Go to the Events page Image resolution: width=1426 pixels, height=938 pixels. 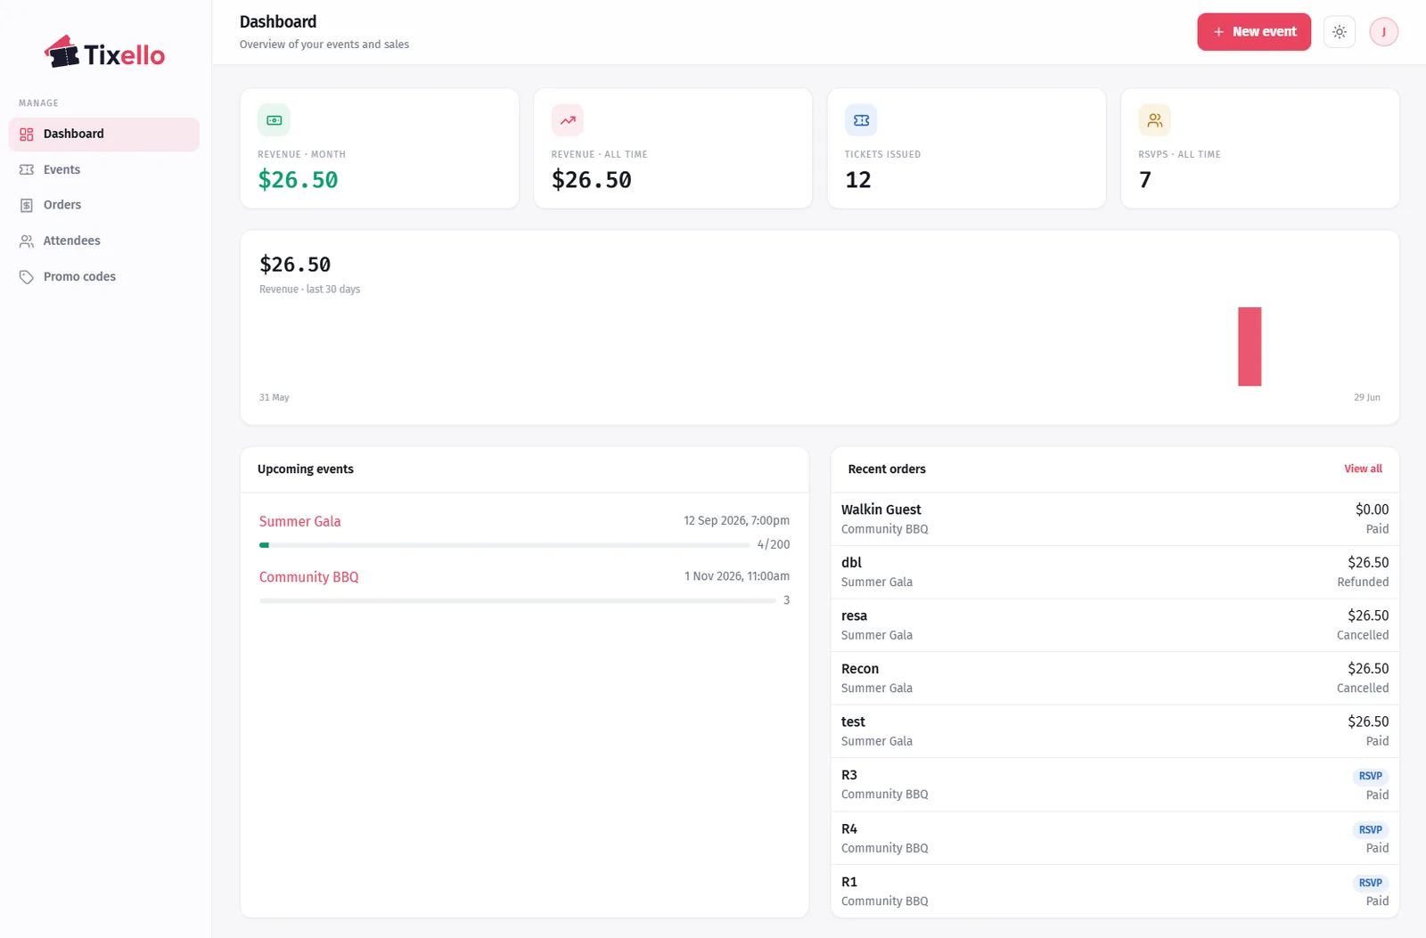(x=104, y=169)
